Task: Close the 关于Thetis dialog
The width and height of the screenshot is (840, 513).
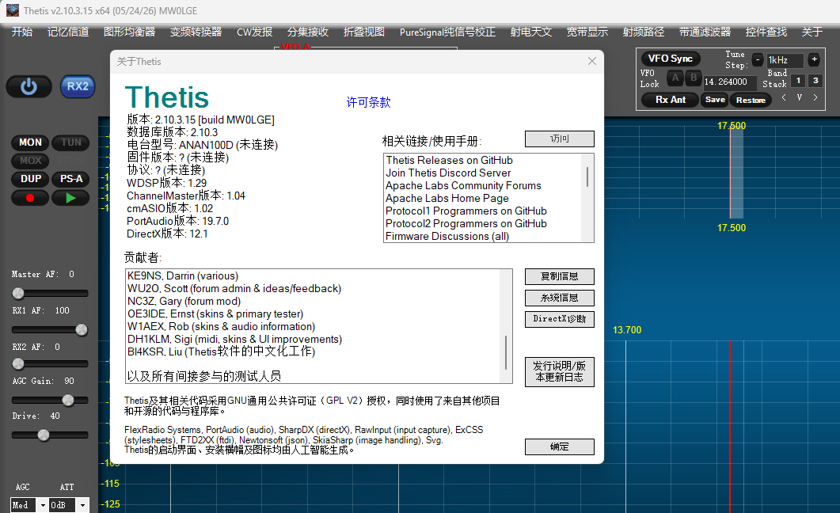Action: click(592, 61)
